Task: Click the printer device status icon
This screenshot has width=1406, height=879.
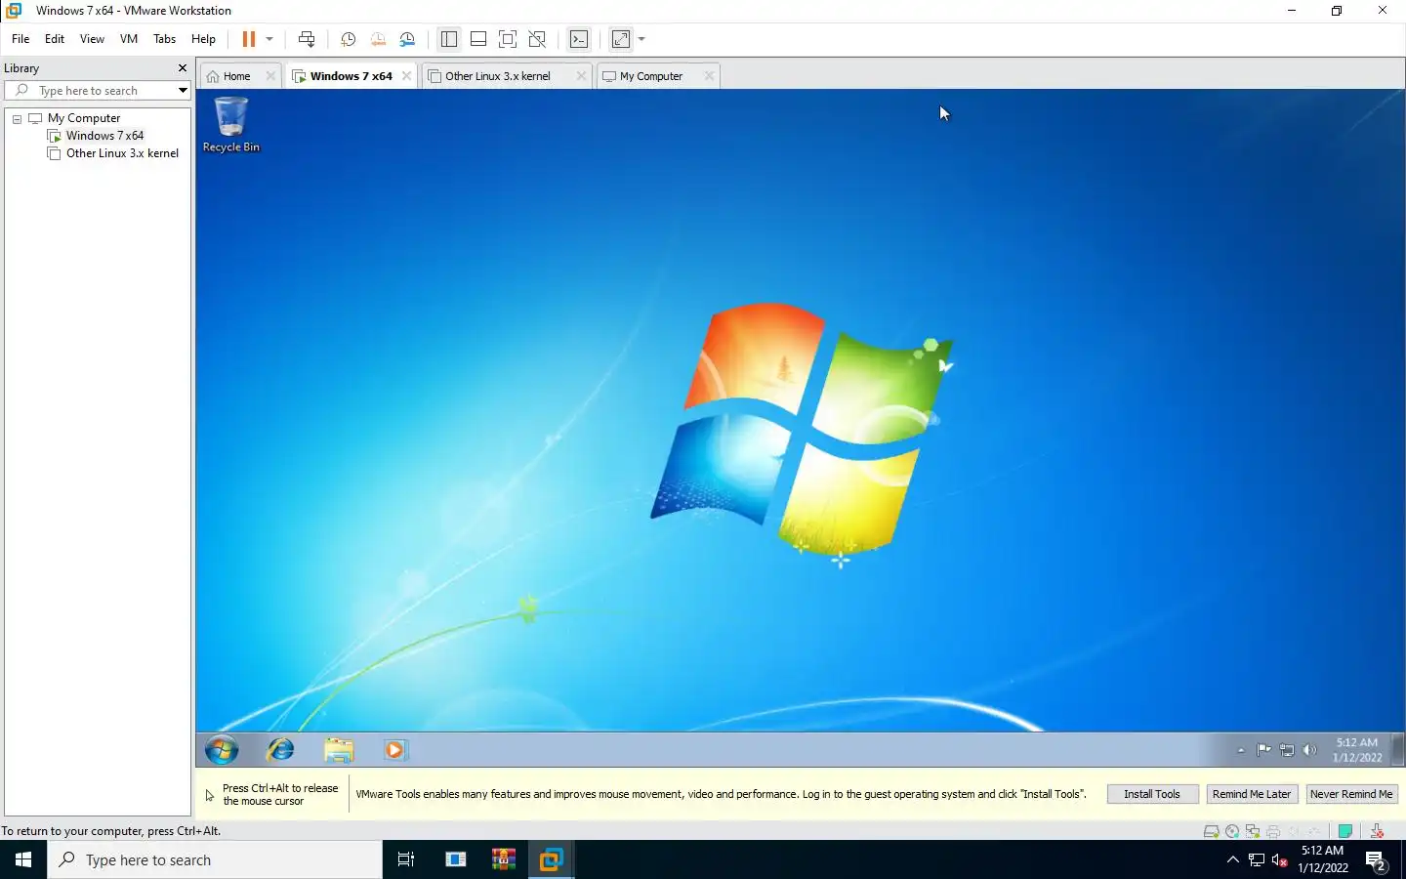Action: tap(1273, 831)
